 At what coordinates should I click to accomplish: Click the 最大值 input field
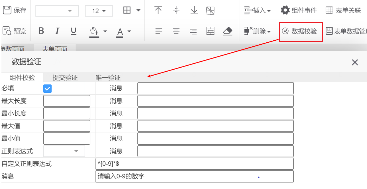click(67, 126)
